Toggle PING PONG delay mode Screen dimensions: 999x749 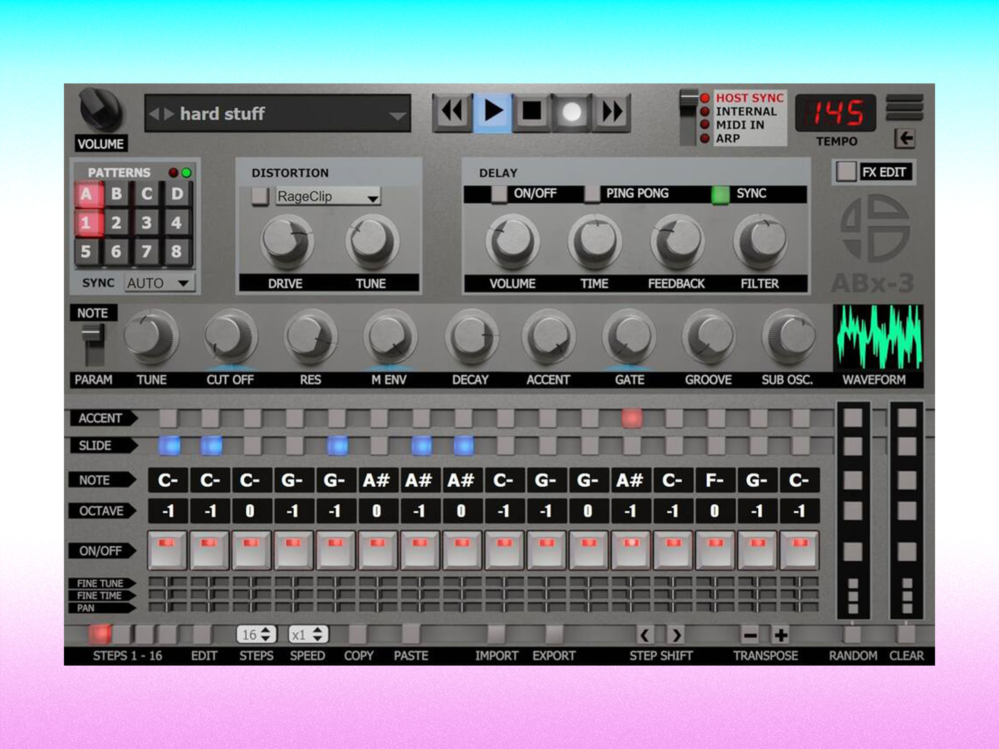(x=592, y=194)
